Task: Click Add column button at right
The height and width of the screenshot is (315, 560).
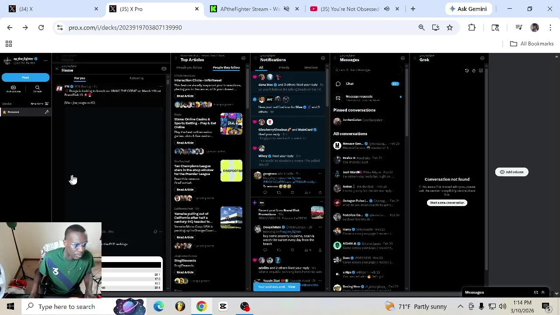Action: (512, 172)
